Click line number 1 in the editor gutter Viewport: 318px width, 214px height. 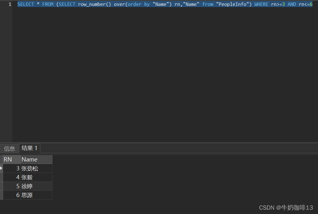(9, 4)
